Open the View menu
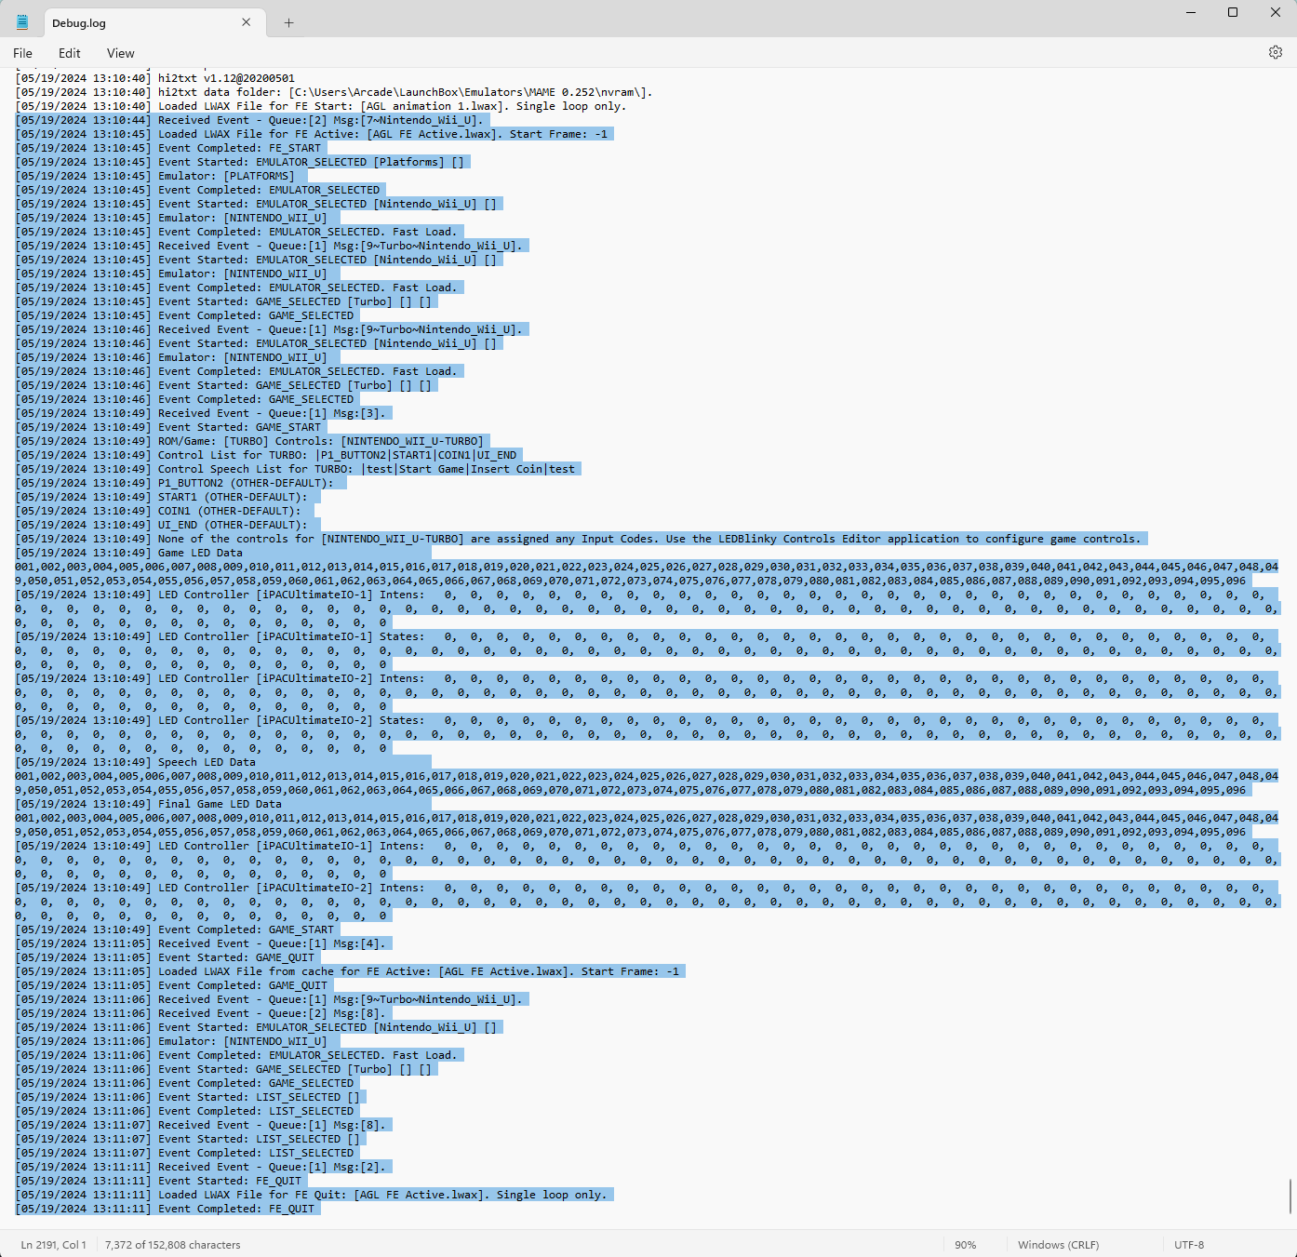Image resolution: width=1297 pixels, height=1257 pixels. (x=121, y=53)
